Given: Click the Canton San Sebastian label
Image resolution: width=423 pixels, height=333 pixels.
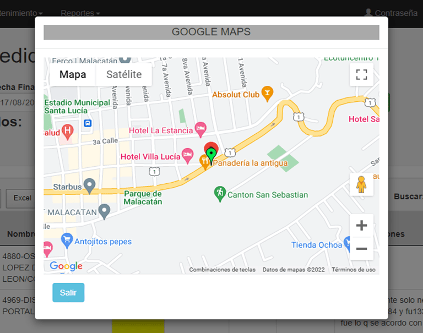Looking at the screenshot, I should pos(268,195).
